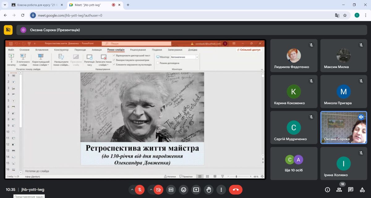
Task: Open meeting details info icon
Action: pos(327,190)
